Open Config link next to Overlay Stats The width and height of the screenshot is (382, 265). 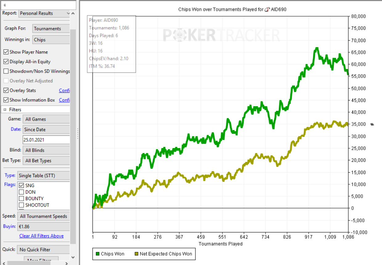pyautogui.click(x=64, y=91)
